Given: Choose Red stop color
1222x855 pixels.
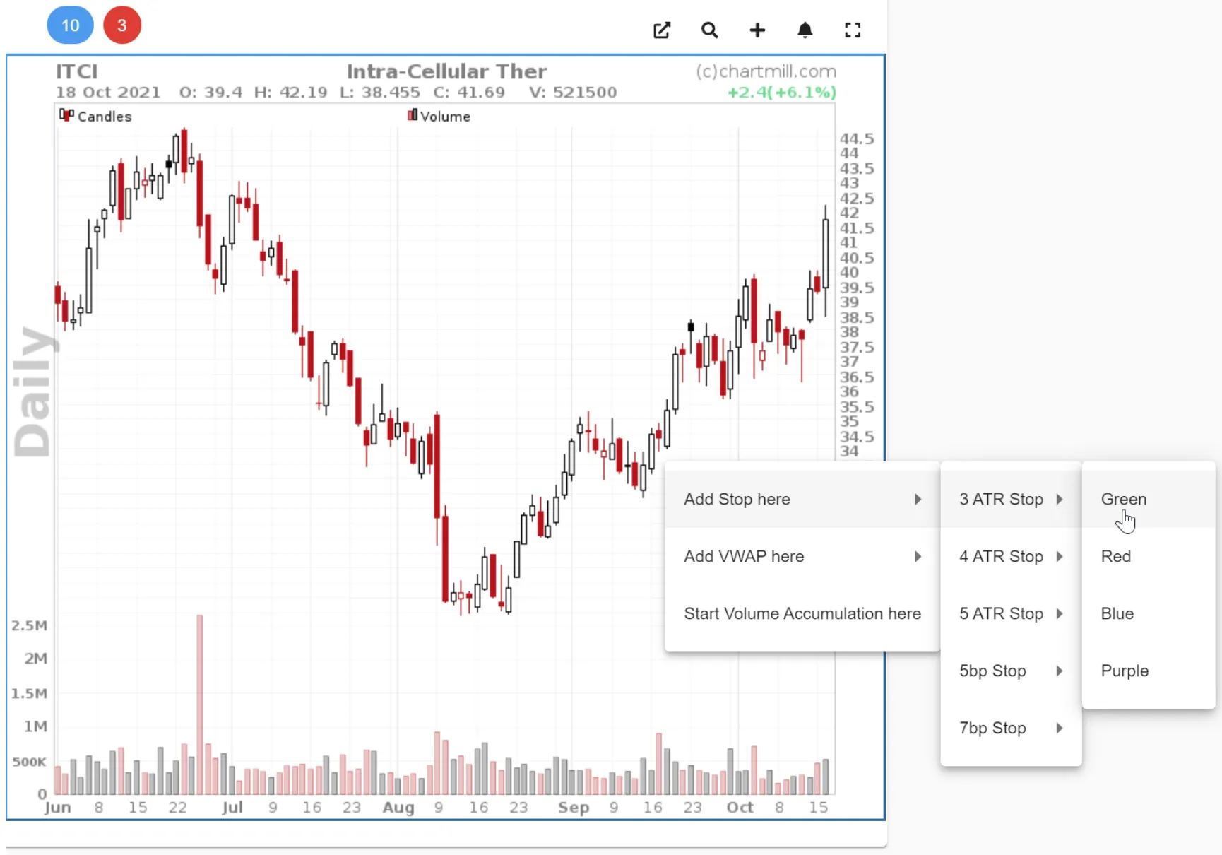Looking at the screenshot, I should coord(1149,556).
